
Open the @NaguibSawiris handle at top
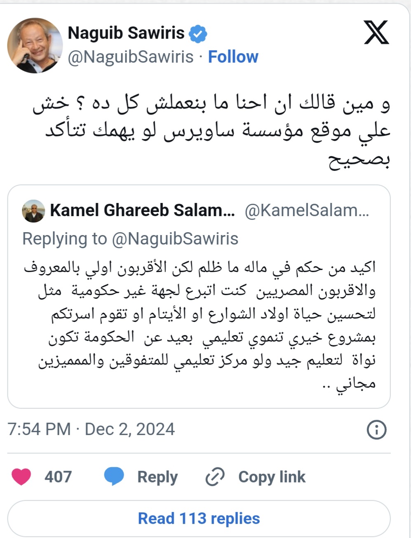click(x=130, y=57)
